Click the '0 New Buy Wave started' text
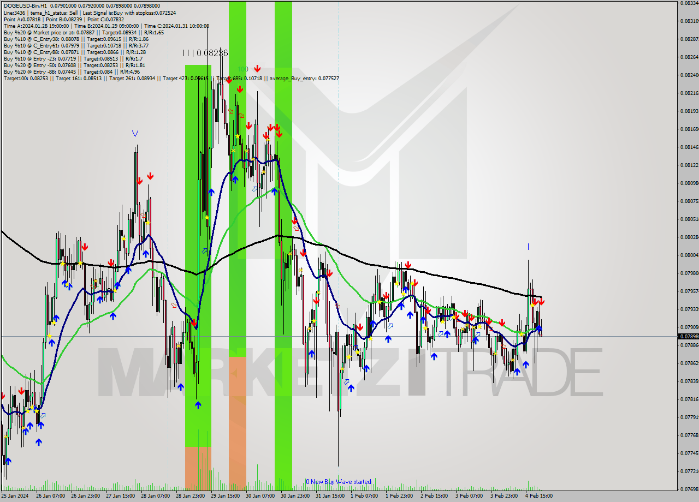Viewport: 699px width, 502px height. (x=339, y=482)
